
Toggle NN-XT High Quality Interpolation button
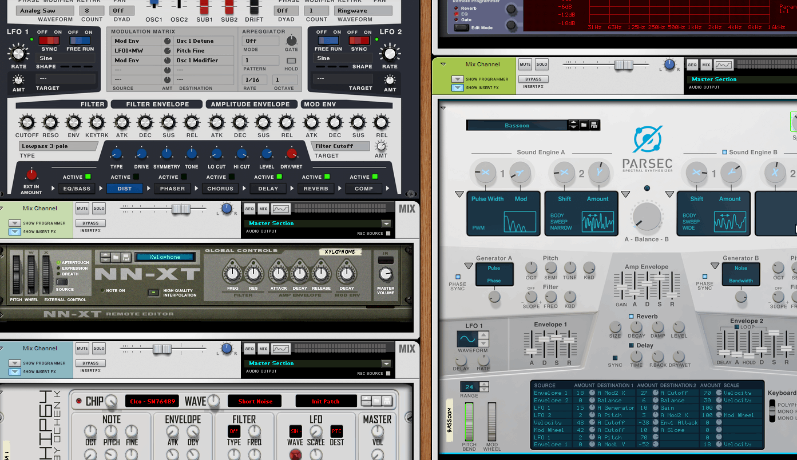(x=153, y=293)
